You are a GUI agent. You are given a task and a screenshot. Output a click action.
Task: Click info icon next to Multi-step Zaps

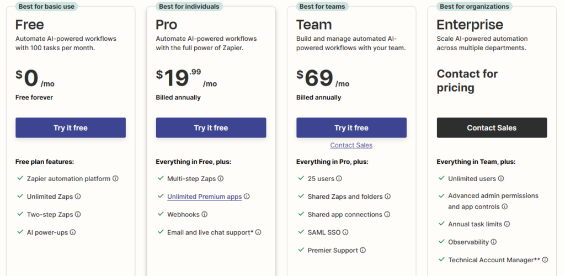[x=221, y=179]
